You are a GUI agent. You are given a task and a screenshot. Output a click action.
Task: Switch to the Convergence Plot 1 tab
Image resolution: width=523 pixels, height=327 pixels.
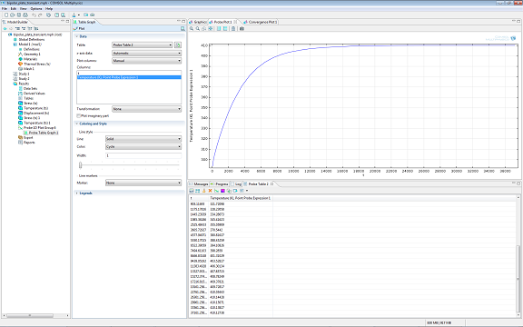point(261,22)
